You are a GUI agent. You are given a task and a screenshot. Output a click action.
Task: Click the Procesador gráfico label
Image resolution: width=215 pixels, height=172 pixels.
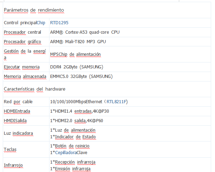pos(22,41)
